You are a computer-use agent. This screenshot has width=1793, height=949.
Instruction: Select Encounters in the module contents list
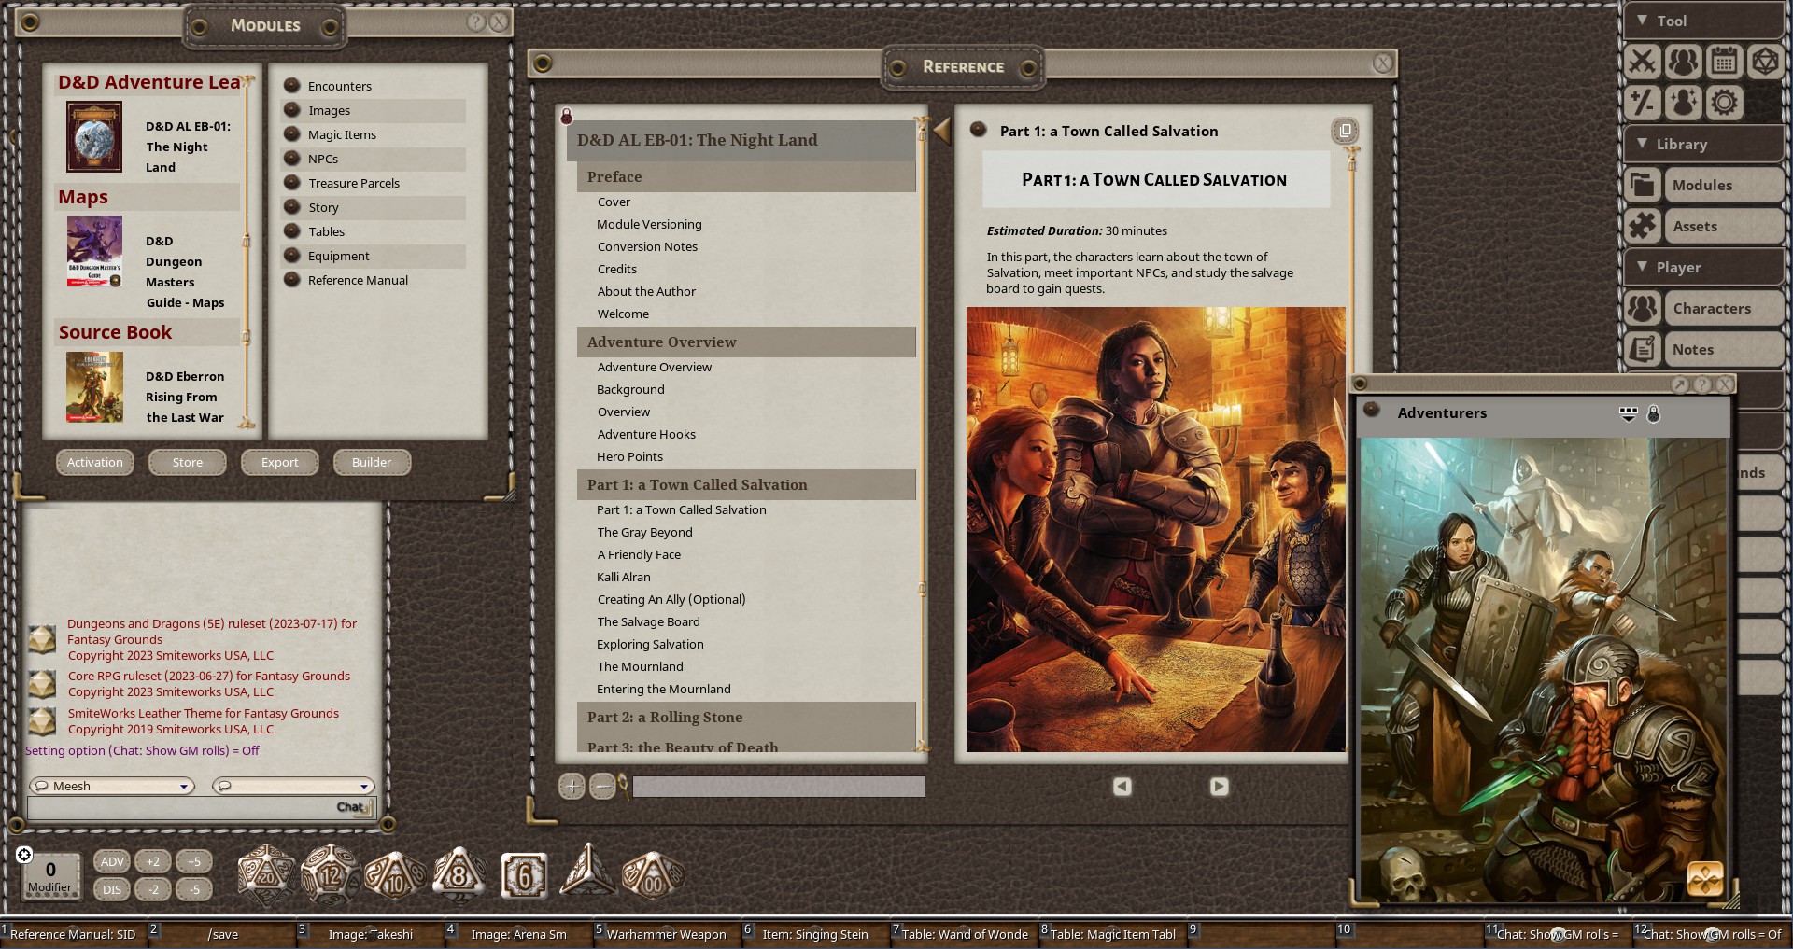374,86
